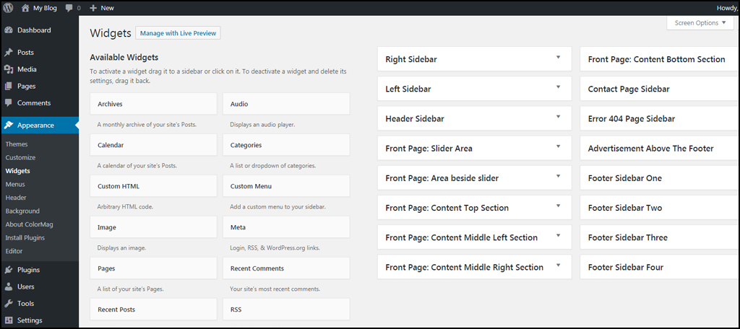Open Install Plugins submenu item

(x=24, y=238)
